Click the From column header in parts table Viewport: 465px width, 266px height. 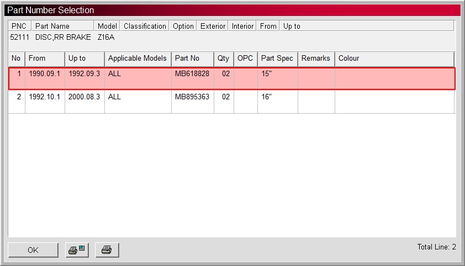[x=45, y=58]
